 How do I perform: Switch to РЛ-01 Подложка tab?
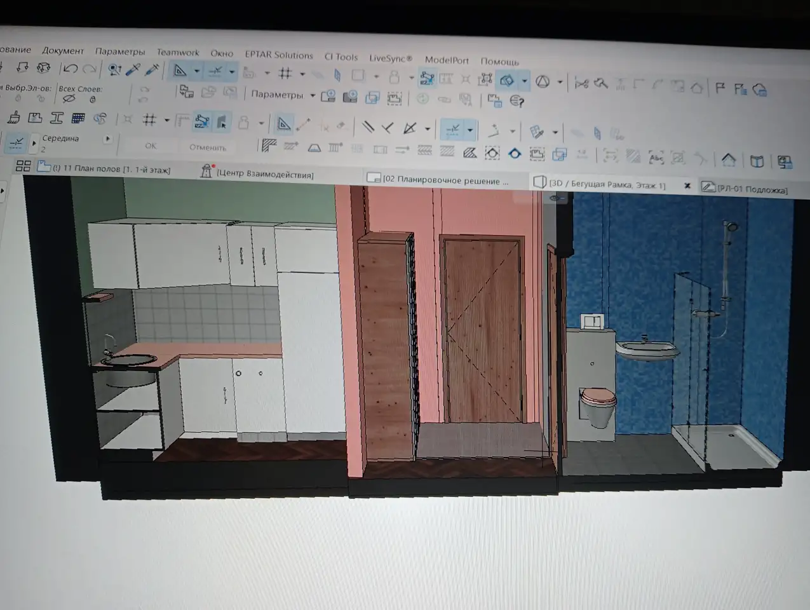pos(745,189)
